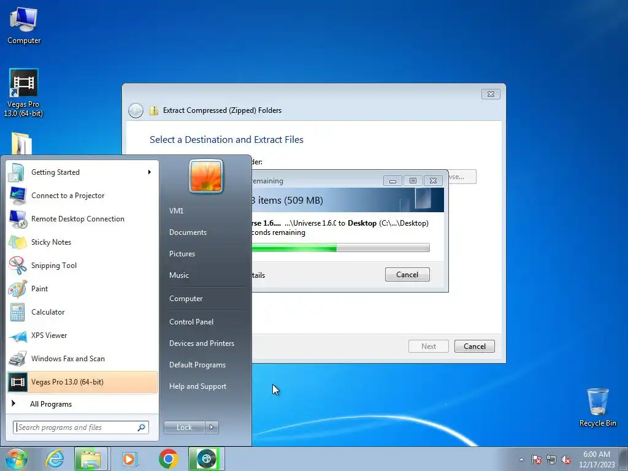Launch Vegas Pro 13.0 desktop shortcut
628x471 pixels.
23,93
